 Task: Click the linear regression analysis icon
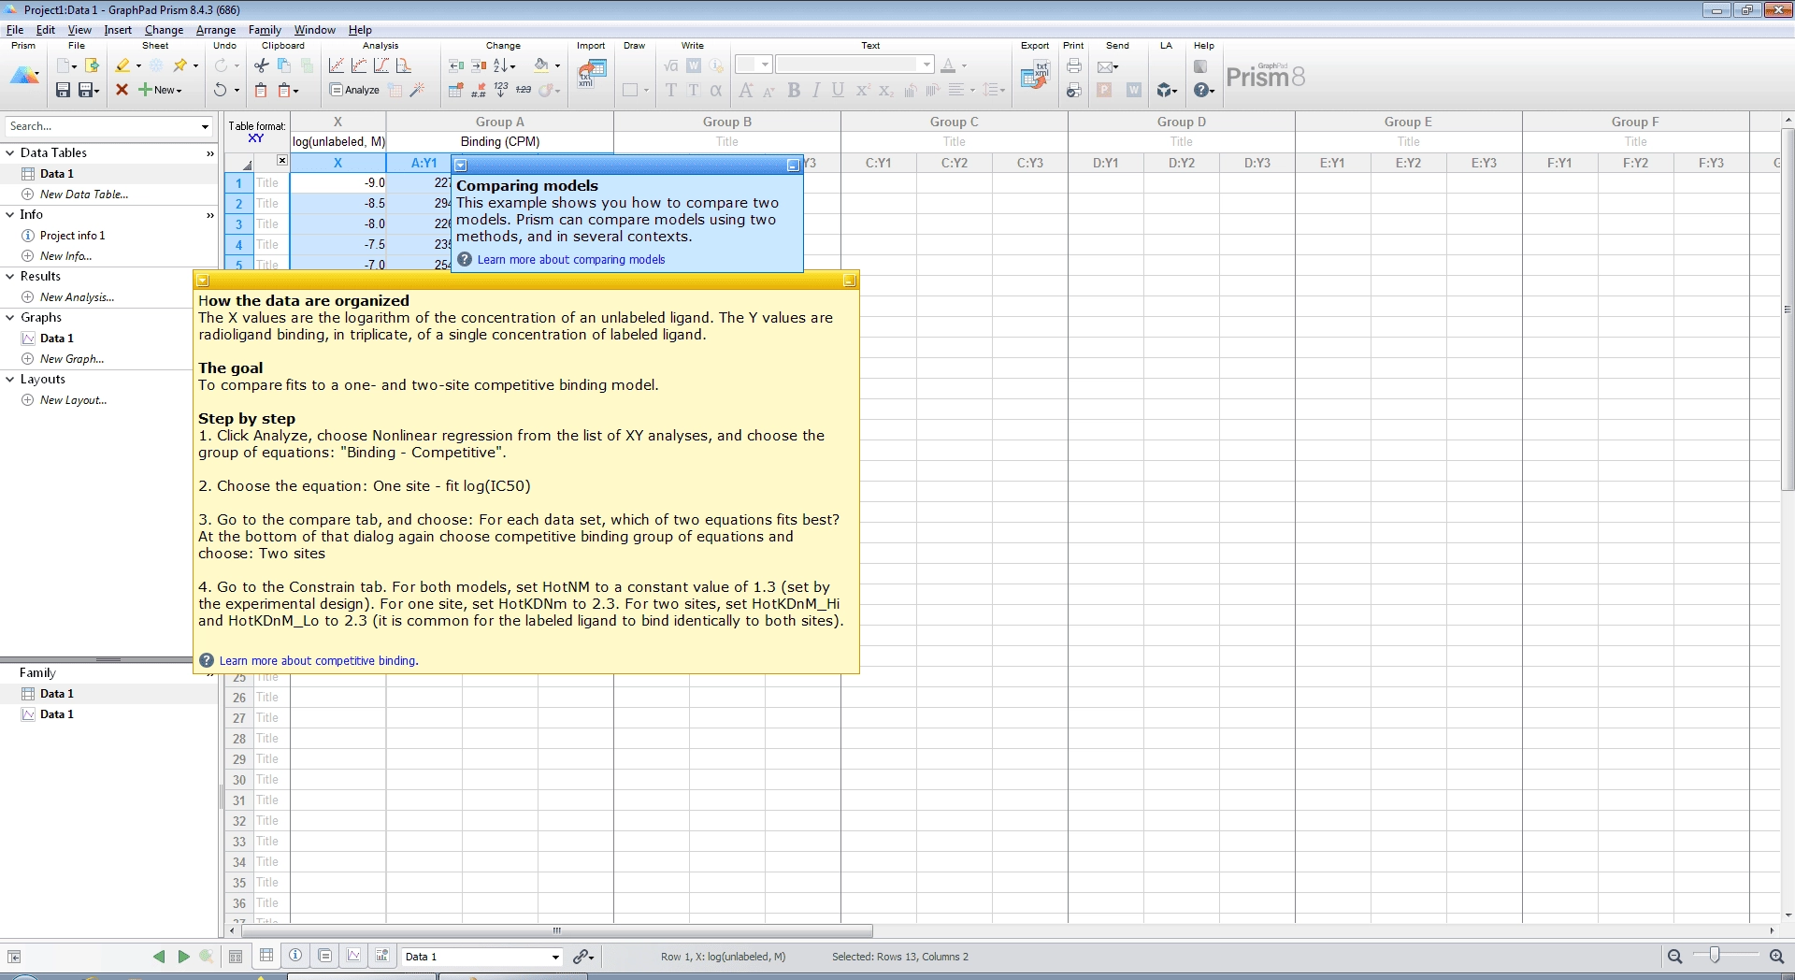pos(337,65)
